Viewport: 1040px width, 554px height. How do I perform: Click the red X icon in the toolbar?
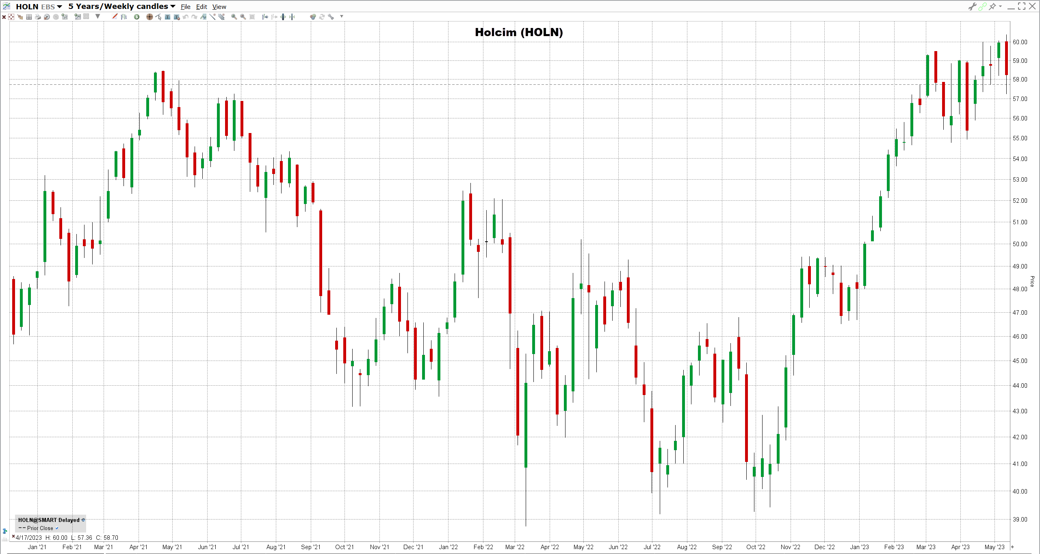tap(4, 17)
